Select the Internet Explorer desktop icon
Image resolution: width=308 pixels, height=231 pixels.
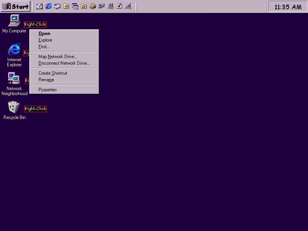(x=14, y=55)
